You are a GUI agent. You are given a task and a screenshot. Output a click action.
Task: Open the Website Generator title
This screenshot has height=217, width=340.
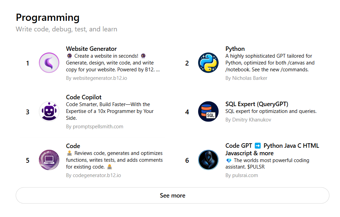(91, 48)
